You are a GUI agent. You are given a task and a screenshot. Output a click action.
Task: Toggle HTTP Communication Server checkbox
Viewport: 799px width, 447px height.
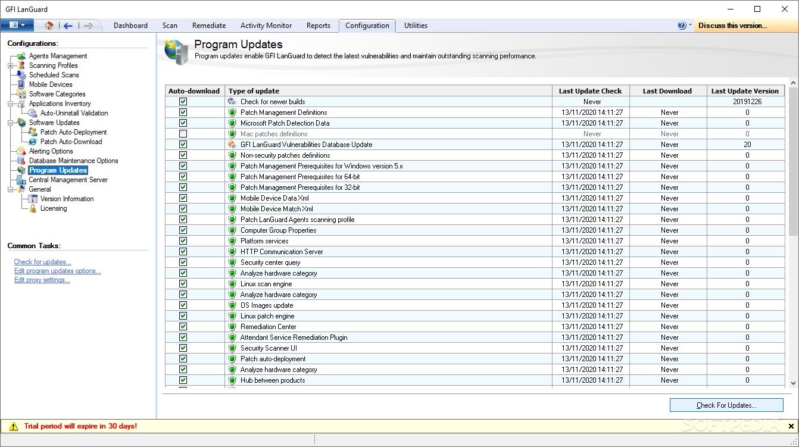pos(183,252)
